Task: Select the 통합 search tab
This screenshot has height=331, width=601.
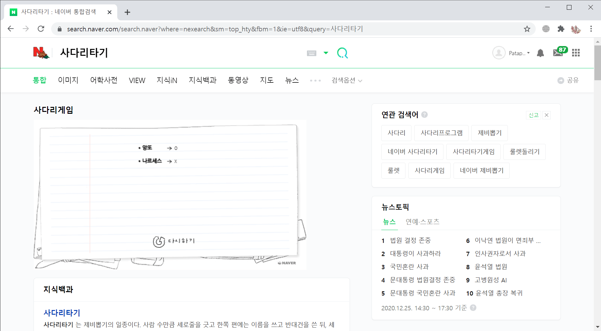Action: click(x=40, y=80)
